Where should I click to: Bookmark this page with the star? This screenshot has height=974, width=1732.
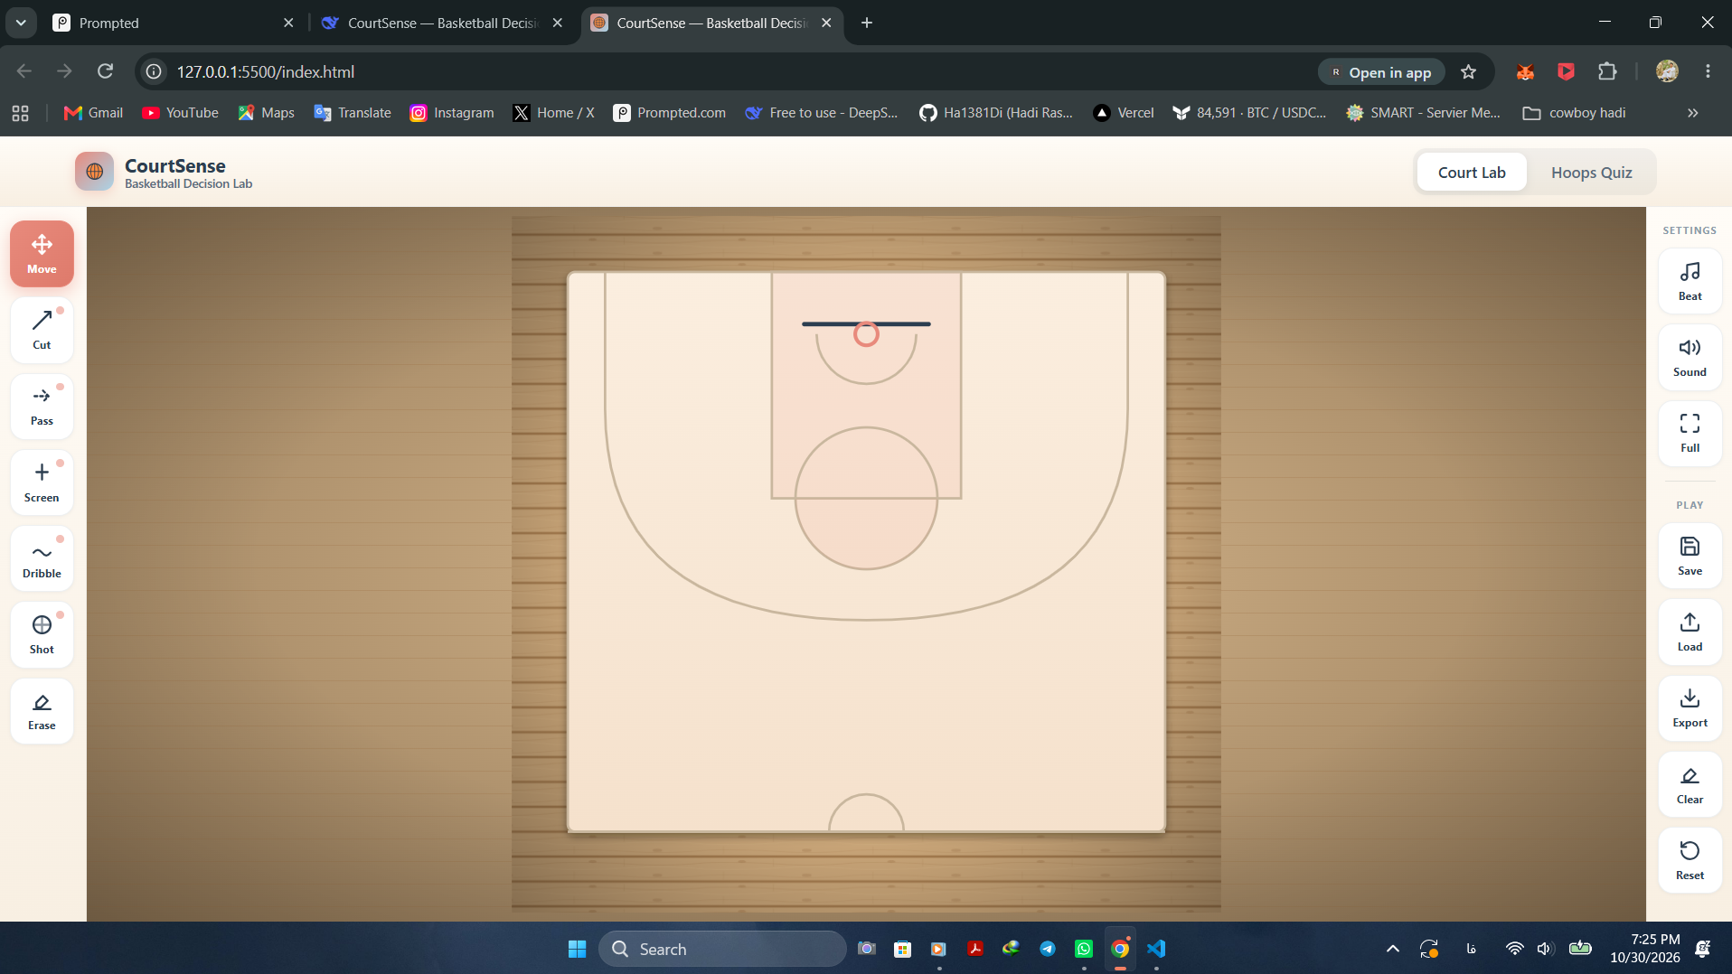(1468, 71)
